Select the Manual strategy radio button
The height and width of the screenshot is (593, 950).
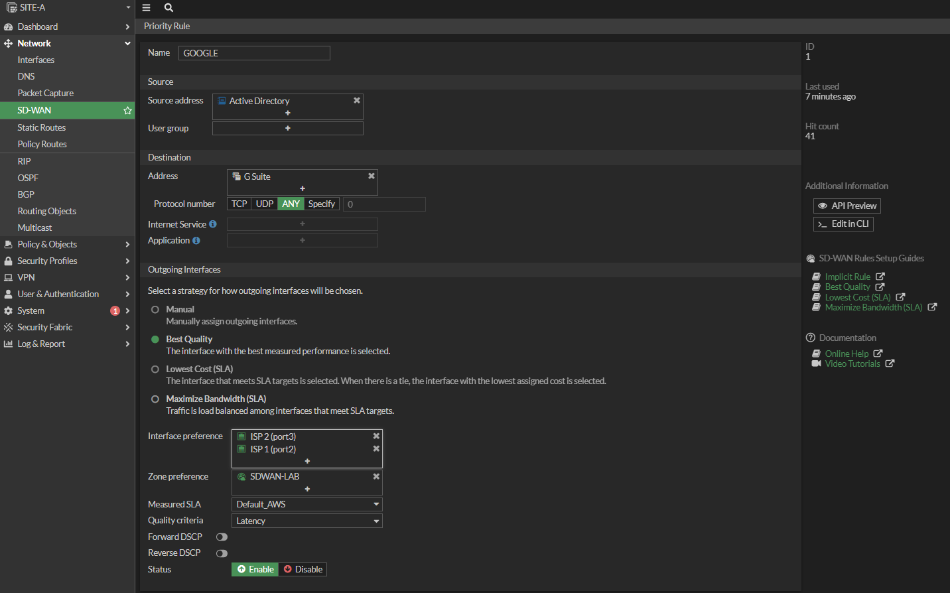point(155,310)
